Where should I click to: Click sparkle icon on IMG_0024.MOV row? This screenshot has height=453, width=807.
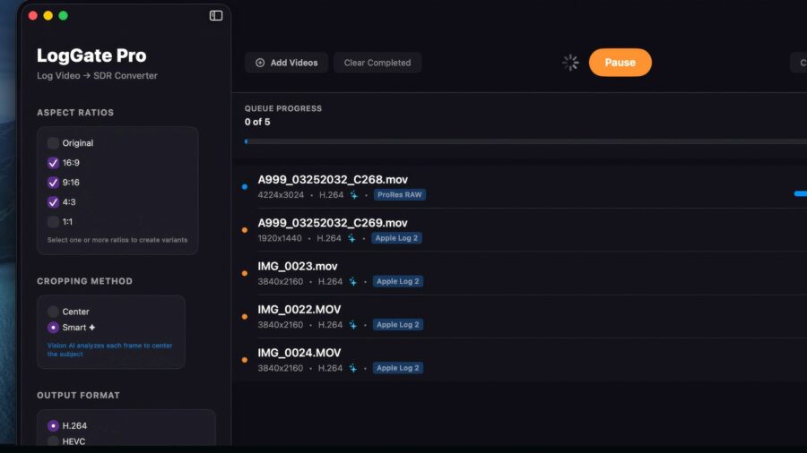coord(353,368)
